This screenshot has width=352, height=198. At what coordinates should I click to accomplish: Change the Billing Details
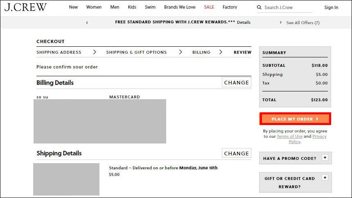pyautogui.click(x=237, y=82)
